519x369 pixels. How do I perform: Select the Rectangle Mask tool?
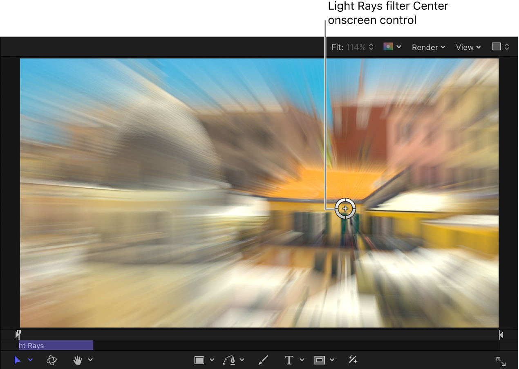(318, 360)
